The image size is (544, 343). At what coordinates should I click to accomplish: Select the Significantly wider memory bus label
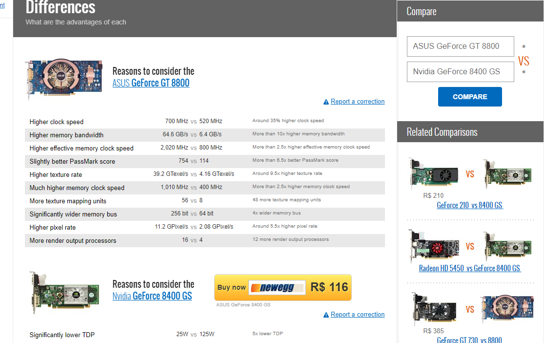coord(73,214)
